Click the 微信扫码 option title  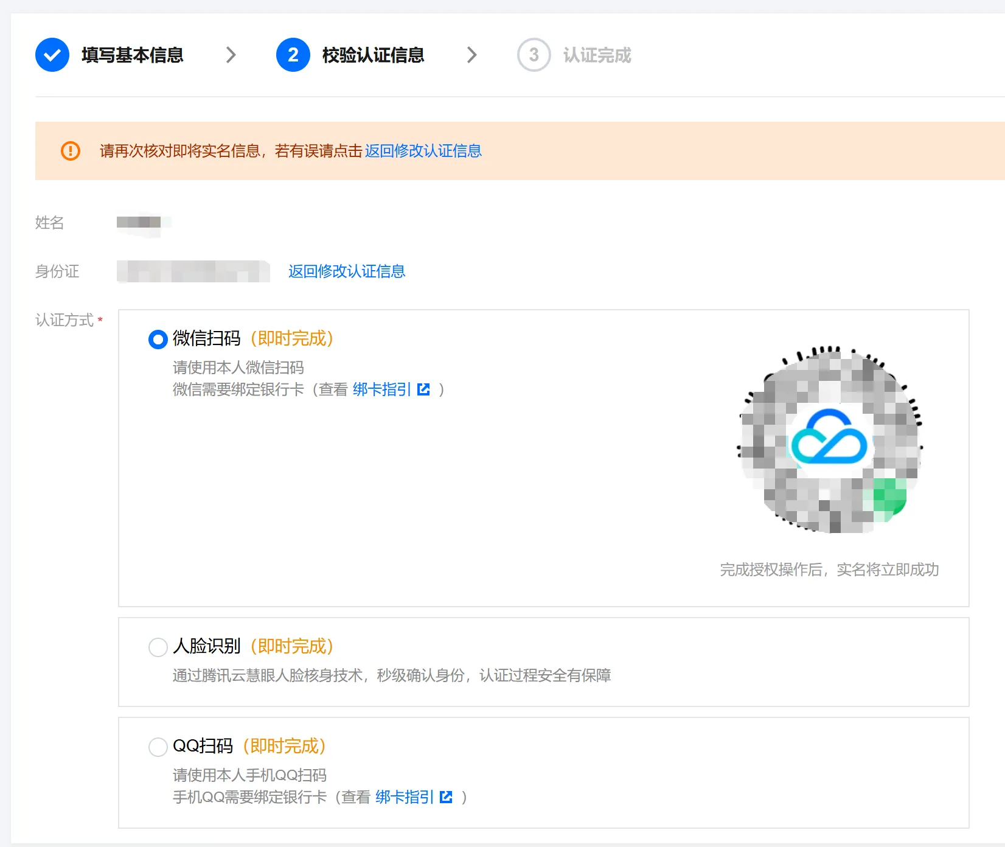tap(207, 338)
